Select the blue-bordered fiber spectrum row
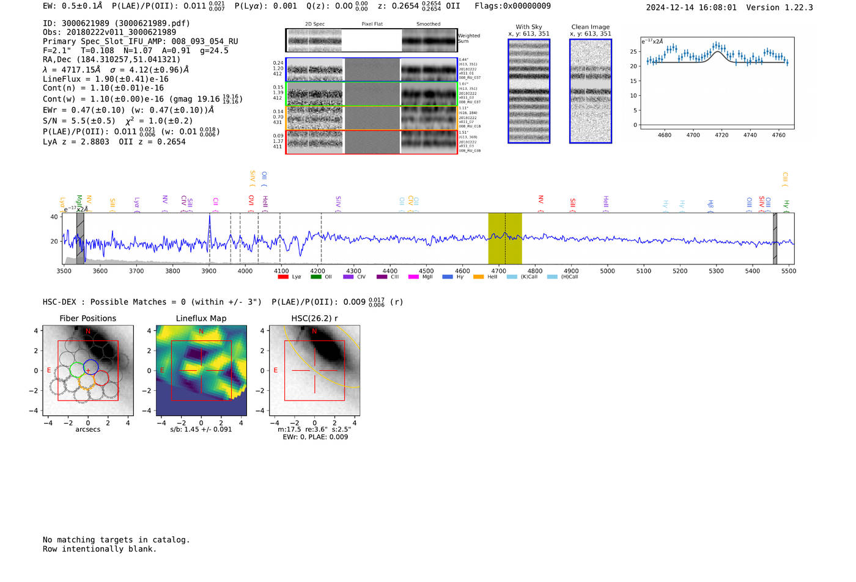856x582 pixels. coord(371,70)
